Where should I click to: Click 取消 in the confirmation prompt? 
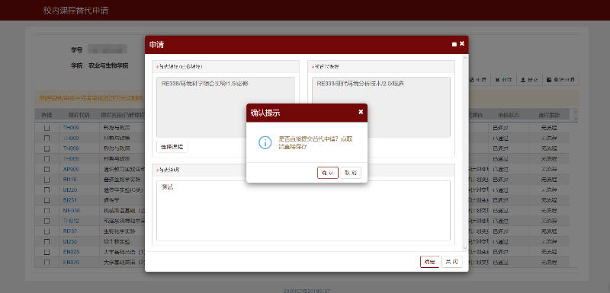pyautogui.click(x=351, y=173)
